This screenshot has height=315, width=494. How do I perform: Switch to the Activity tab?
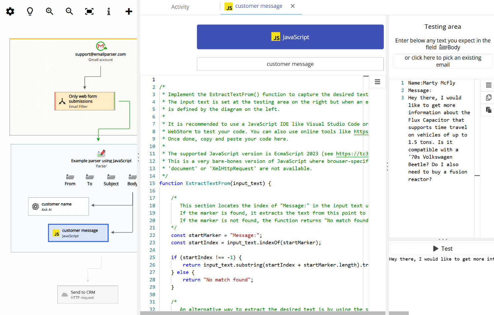click(x=180, y=7)
